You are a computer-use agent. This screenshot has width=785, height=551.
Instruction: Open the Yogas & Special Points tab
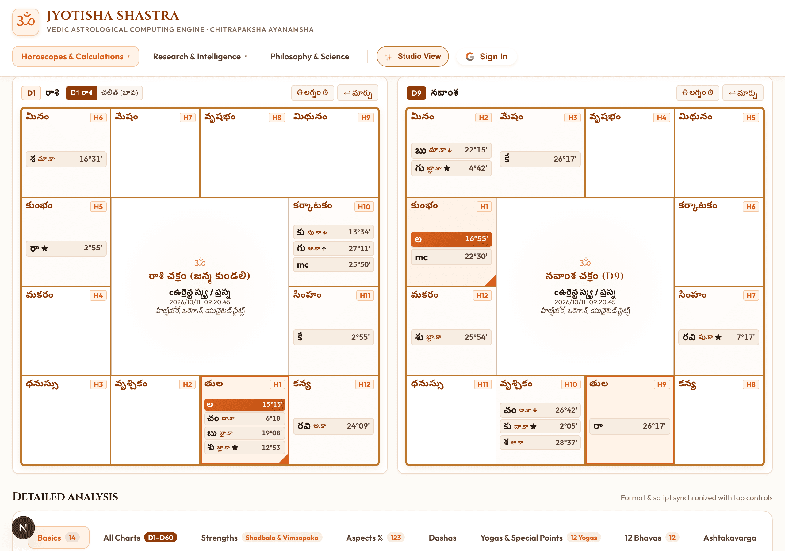(x=540, y=538)
